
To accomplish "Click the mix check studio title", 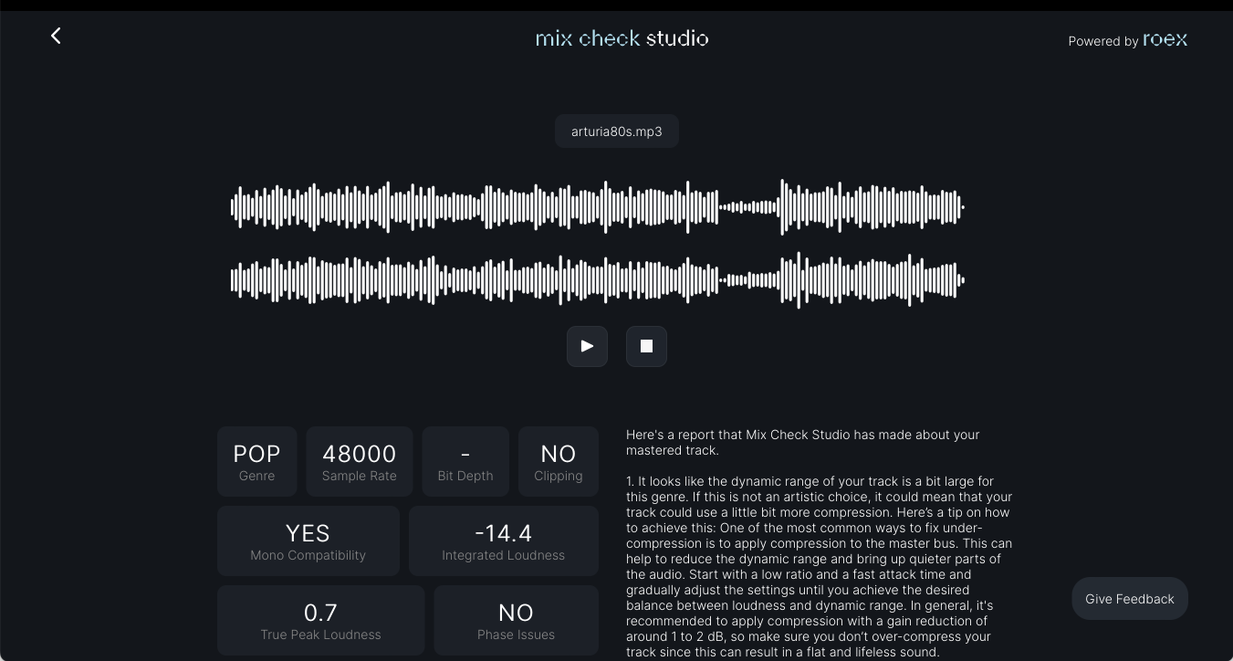I will [622, 38].
